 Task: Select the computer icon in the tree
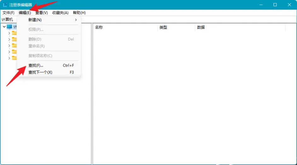pos(9,27)
